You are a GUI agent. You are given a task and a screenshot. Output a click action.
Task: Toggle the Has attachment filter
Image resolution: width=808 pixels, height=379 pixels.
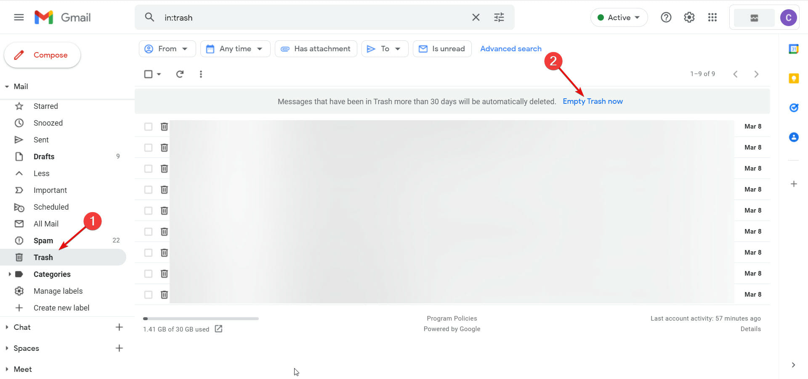[316, 49]
